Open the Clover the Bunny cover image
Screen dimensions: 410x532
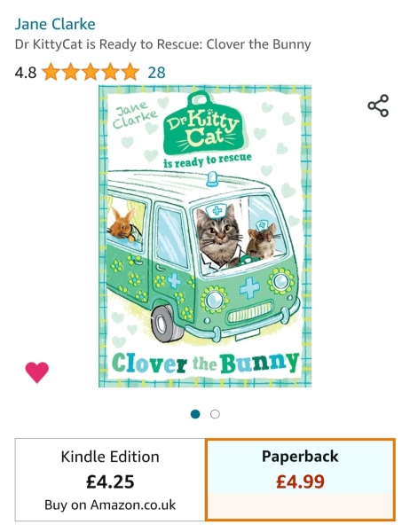[205, 236]
